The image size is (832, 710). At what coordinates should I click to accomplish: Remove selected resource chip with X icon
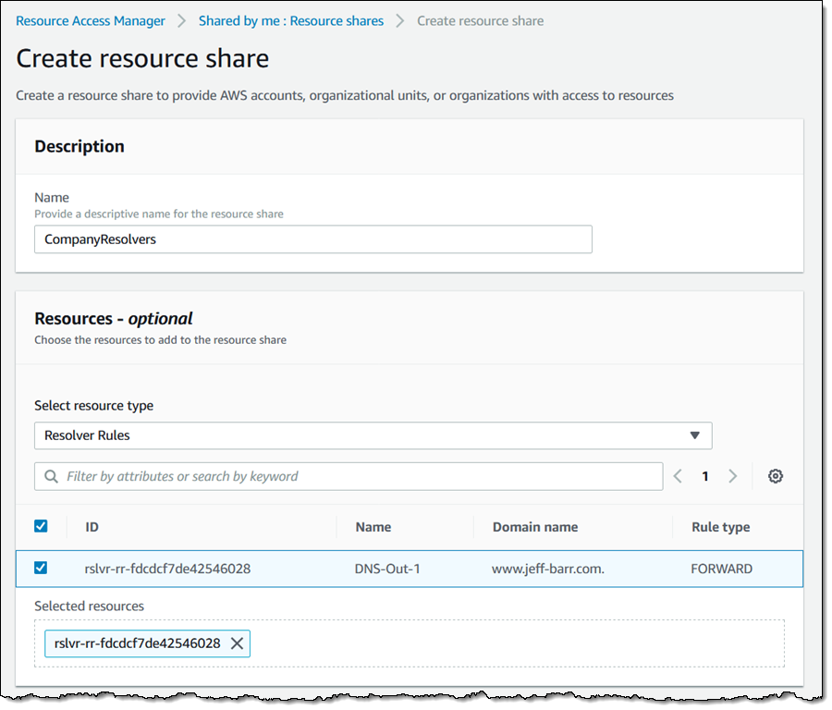[237, 643]
